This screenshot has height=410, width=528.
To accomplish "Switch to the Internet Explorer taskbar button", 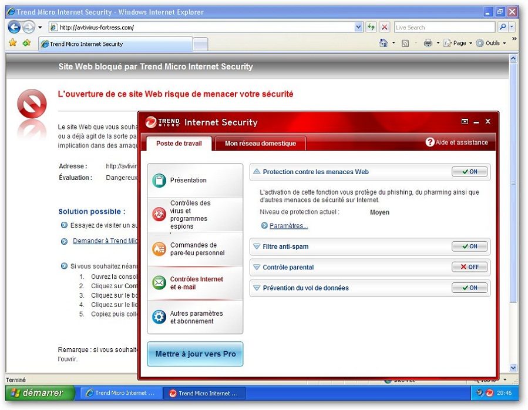I will (120, 393).
